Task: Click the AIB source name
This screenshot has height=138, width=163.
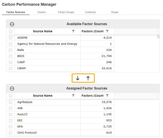Action: click(x=20, y=108)
